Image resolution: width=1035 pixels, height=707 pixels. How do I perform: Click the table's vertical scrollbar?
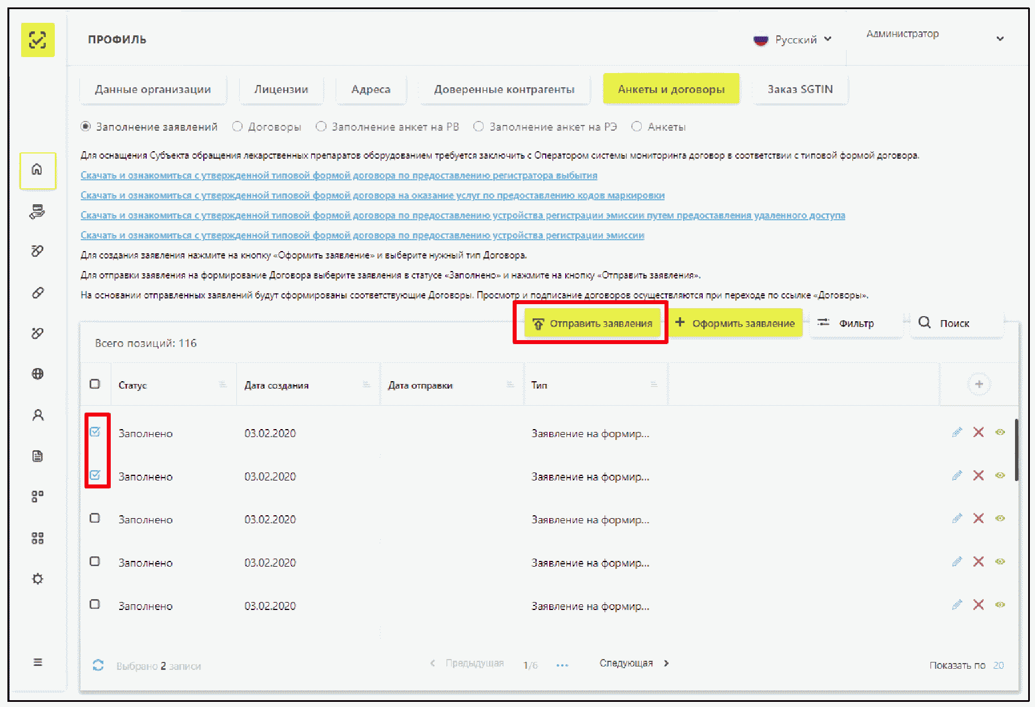[x=1016, y=450]
